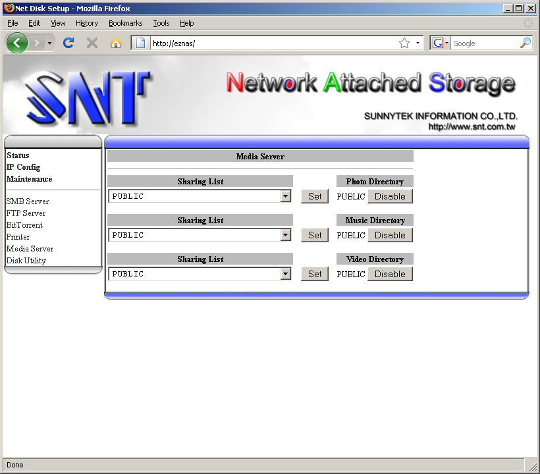Click the Firefox icon in the title bar
Screen dimensions: 540x474
pyautogui.click(x=9, y=8)
